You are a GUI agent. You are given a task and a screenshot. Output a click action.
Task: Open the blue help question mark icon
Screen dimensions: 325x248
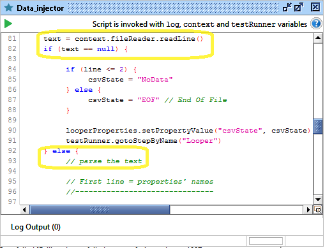(316, 24)
